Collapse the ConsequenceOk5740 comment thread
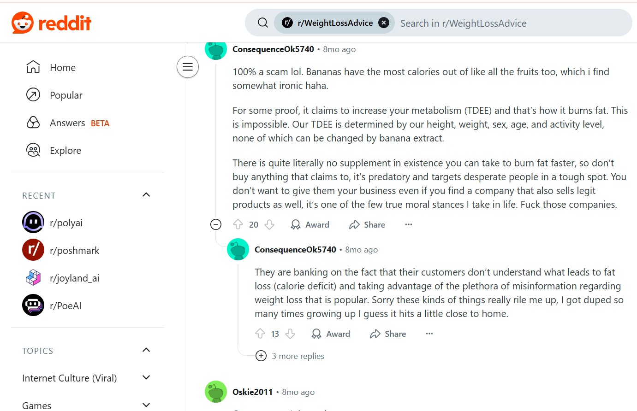The height and width of the screenshot is (411, 637). [216, 225]
